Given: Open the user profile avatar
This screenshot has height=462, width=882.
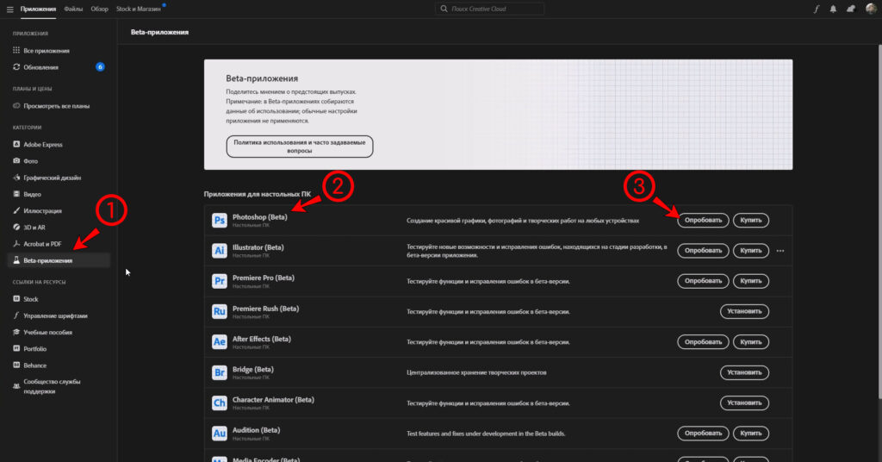Looking at the screenshot, I should click(871, 9).
